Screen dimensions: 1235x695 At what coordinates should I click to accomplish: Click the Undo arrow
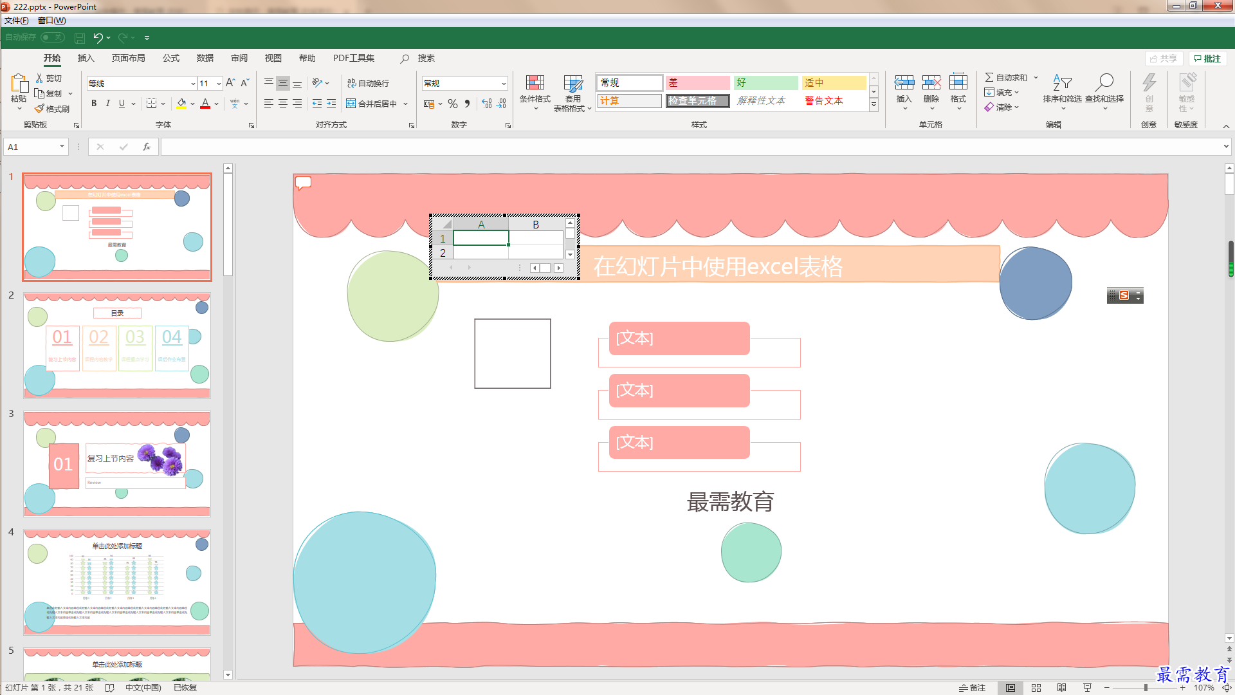[x=98, y=38]
